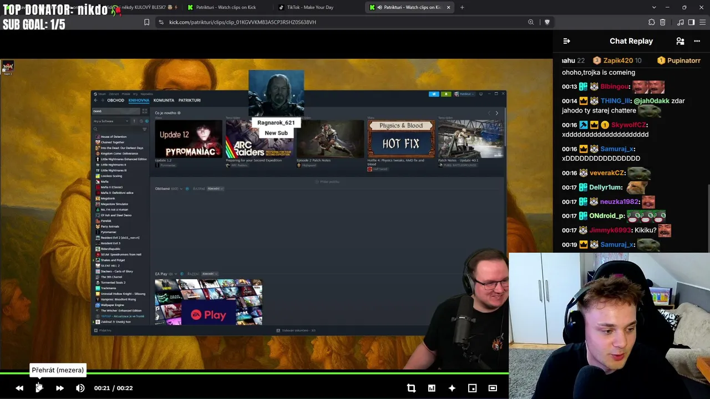Image resolution: width=710 pixels, height=399 pixels.
Task: Open the chat users icon
Action: point(680,41)
